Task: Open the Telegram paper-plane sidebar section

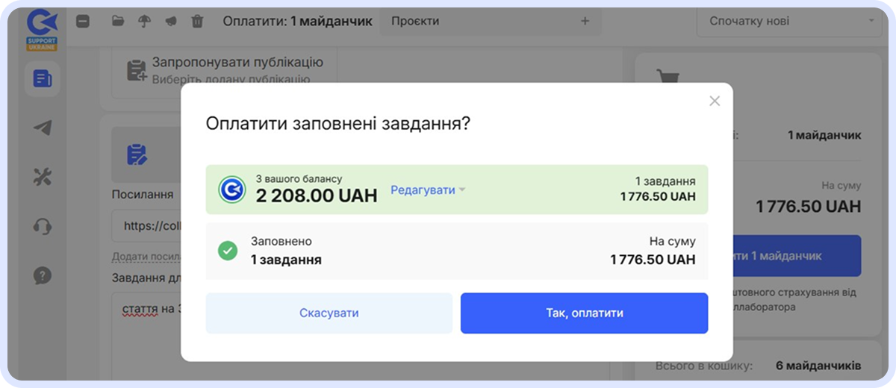Action: [43, 128]
